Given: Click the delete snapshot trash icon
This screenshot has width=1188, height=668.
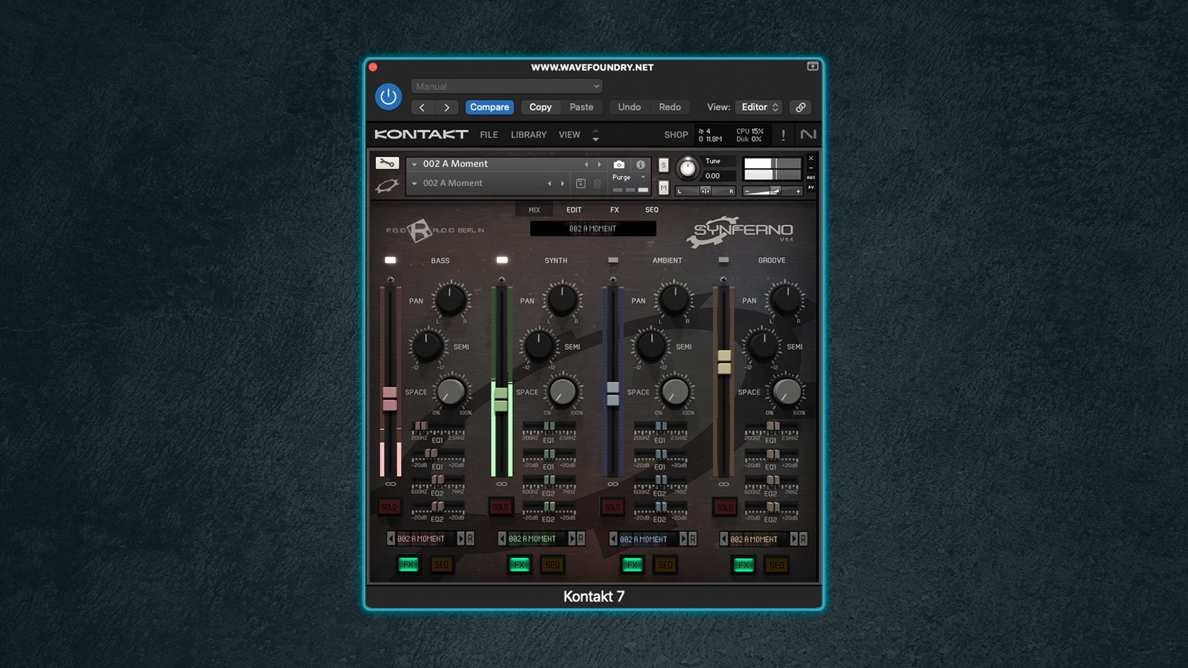Looking at the screenshot, I should (x=597, y=184).
